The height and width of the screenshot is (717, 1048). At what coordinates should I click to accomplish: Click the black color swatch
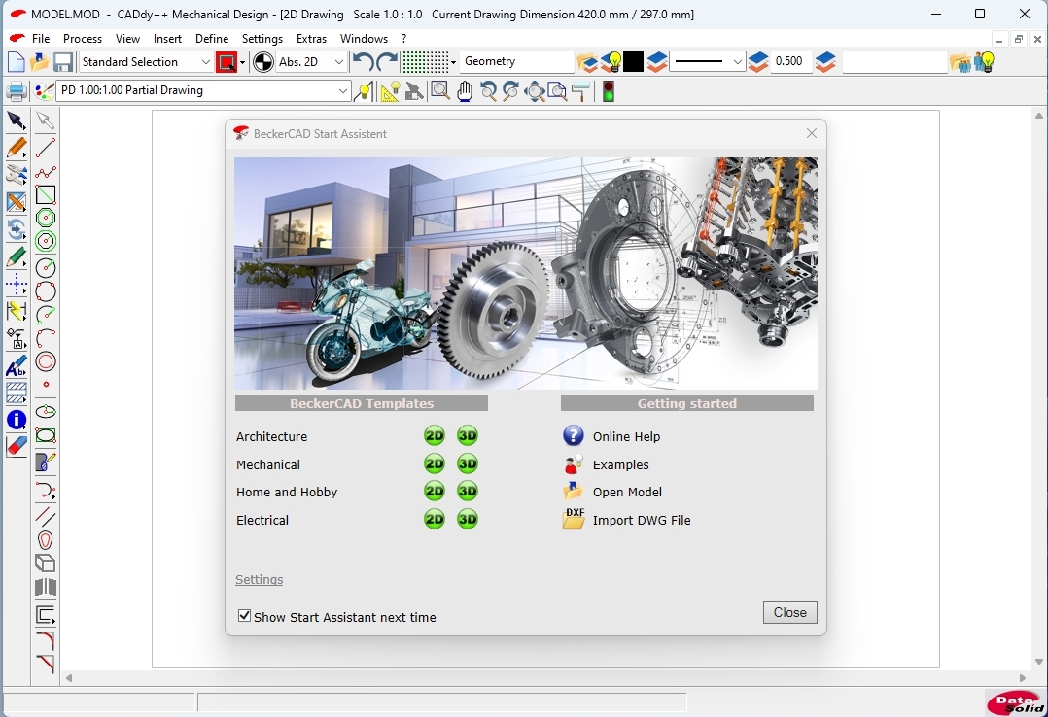[x=633, y=62]
